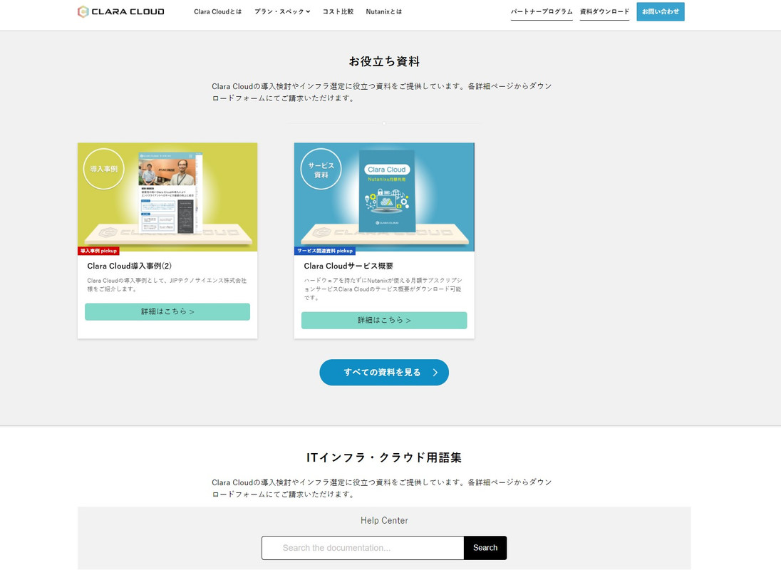Open the Clara Cloudとは menu item

click(217, 11)
